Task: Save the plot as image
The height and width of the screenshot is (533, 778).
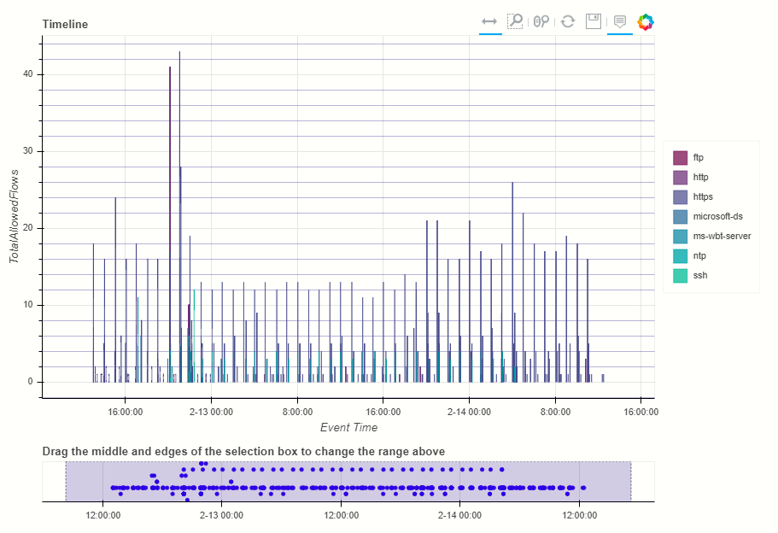Action: pos(594,21)
